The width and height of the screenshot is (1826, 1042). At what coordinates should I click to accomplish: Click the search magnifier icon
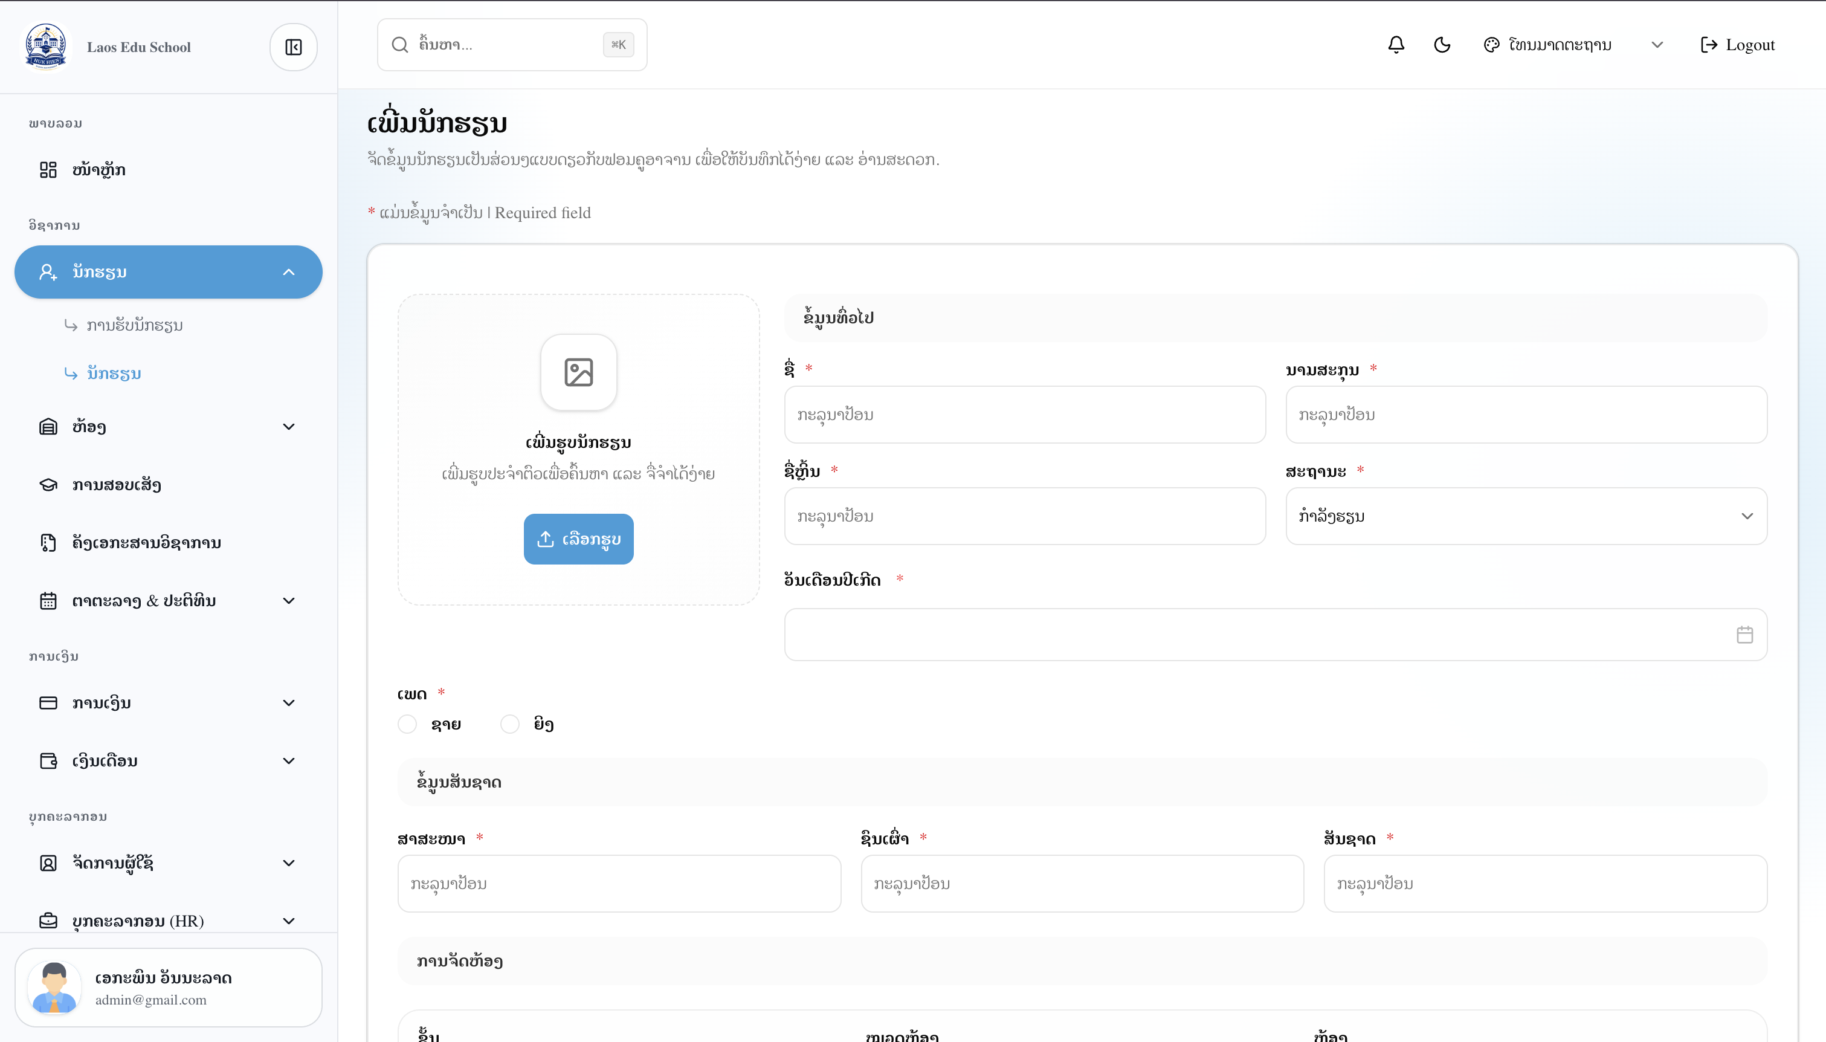click(x=400, y=45)
